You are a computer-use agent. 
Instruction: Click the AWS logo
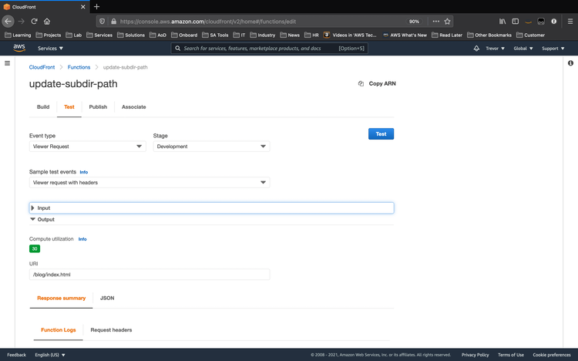(19, 48)
